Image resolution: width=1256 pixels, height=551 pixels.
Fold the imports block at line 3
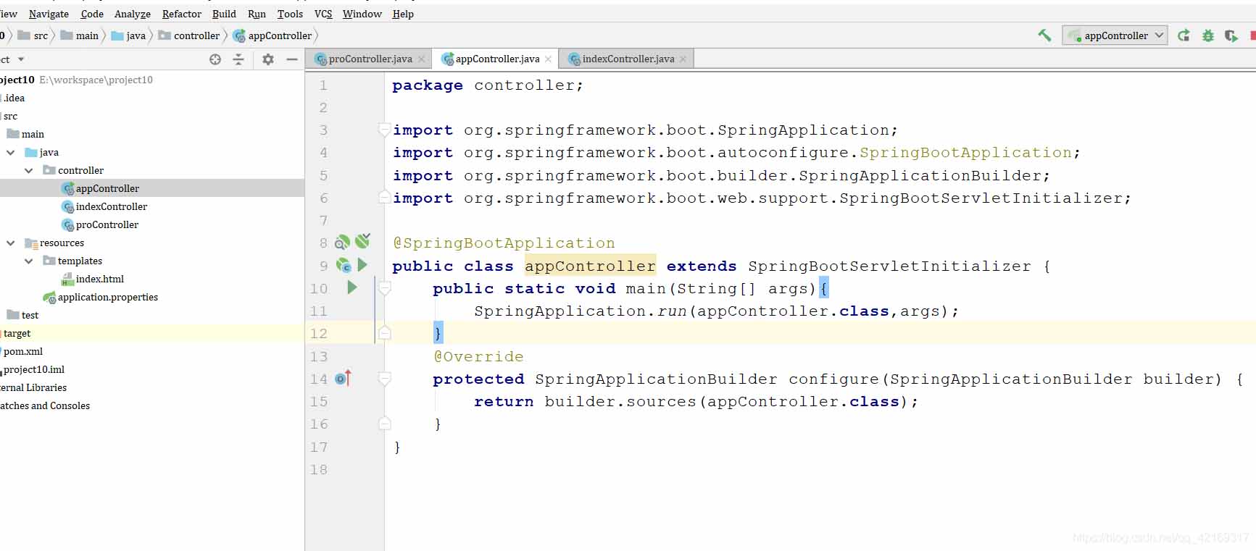[x=384, y=130]
